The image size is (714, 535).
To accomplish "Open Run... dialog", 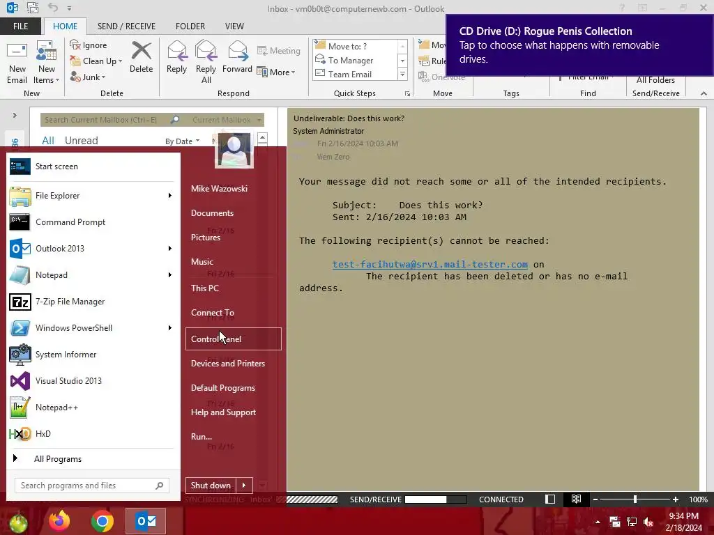I will point(233,436).
